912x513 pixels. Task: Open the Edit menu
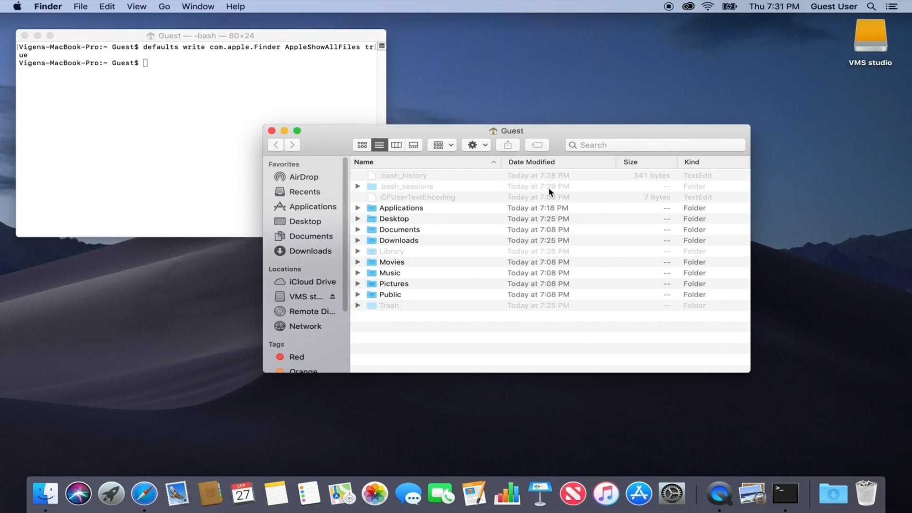click(107, 6)
